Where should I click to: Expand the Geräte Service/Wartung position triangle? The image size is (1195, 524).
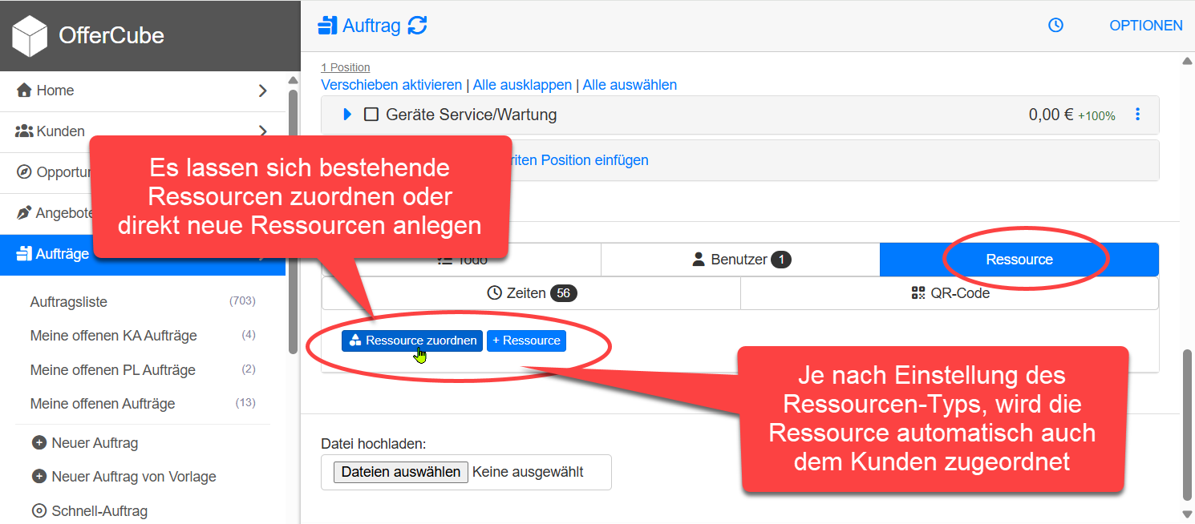coord(347,115)
